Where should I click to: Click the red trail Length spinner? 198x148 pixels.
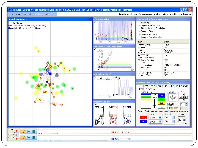(173, 118)
